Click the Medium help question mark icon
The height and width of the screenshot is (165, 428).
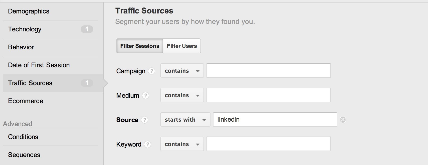click(145, 95)
